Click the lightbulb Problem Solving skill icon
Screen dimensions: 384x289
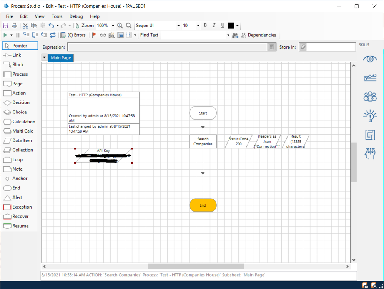click(x=370, y=115)
